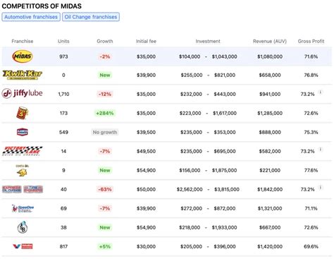Open the Costa Oil logo

point(23,170)
